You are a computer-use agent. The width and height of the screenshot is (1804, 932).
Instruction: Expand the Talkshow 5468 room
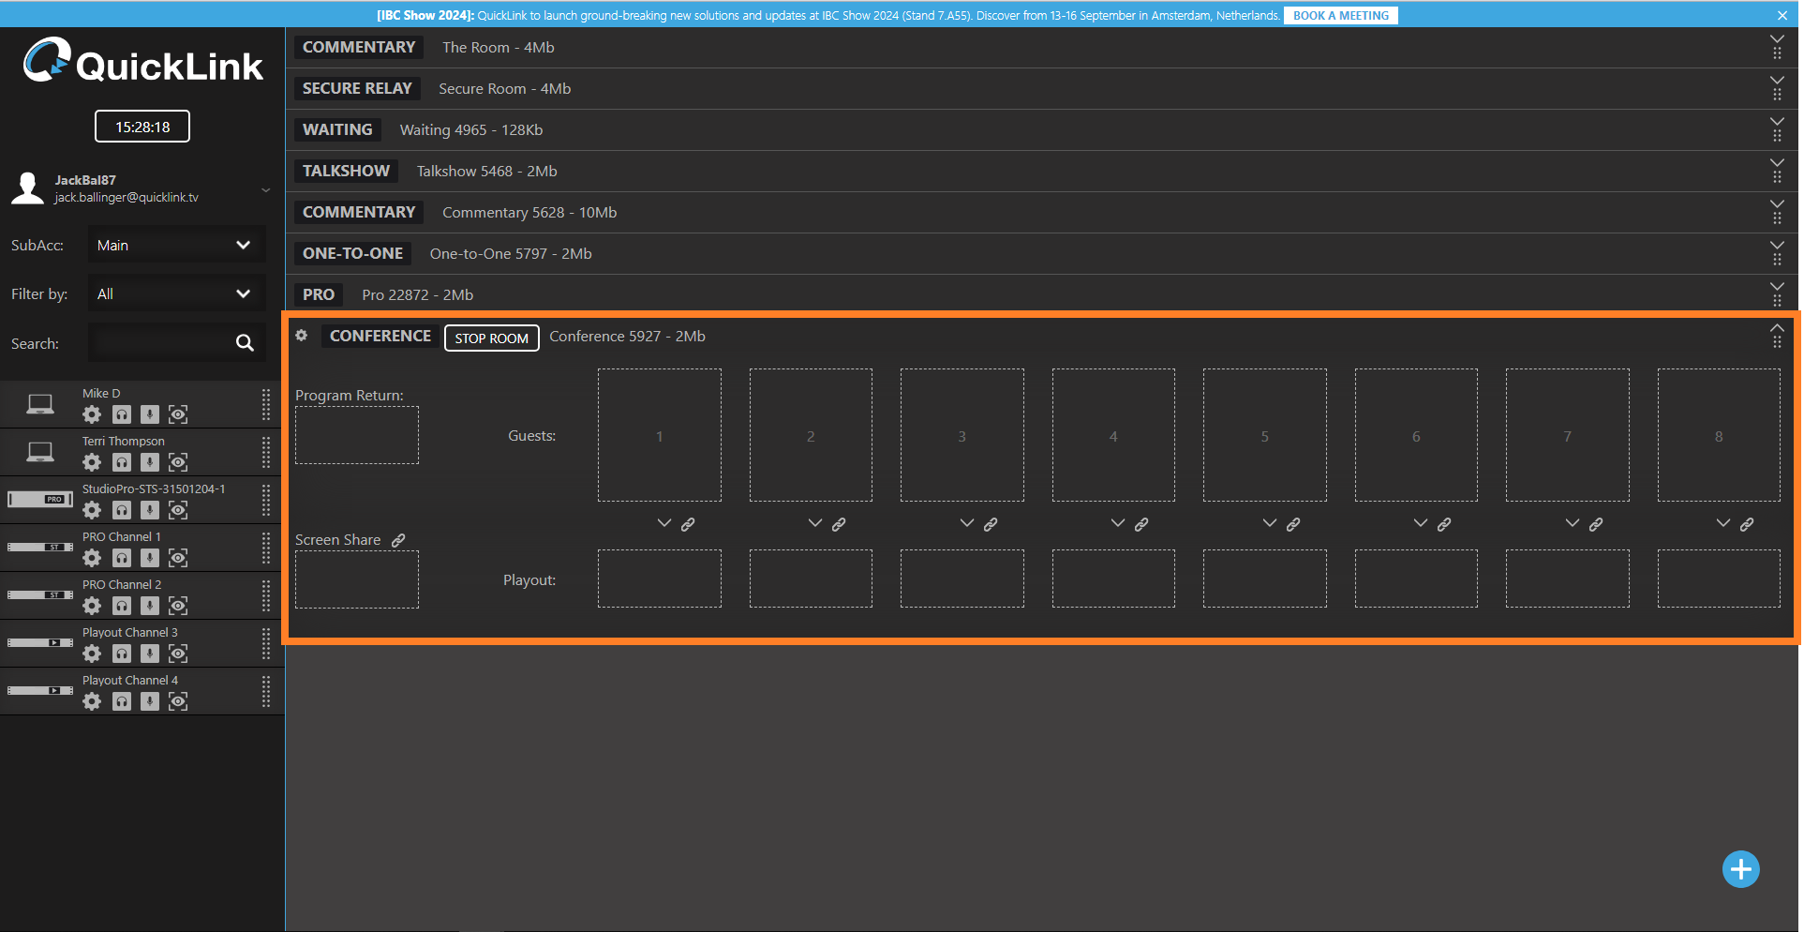click(x=1776, y=163)
